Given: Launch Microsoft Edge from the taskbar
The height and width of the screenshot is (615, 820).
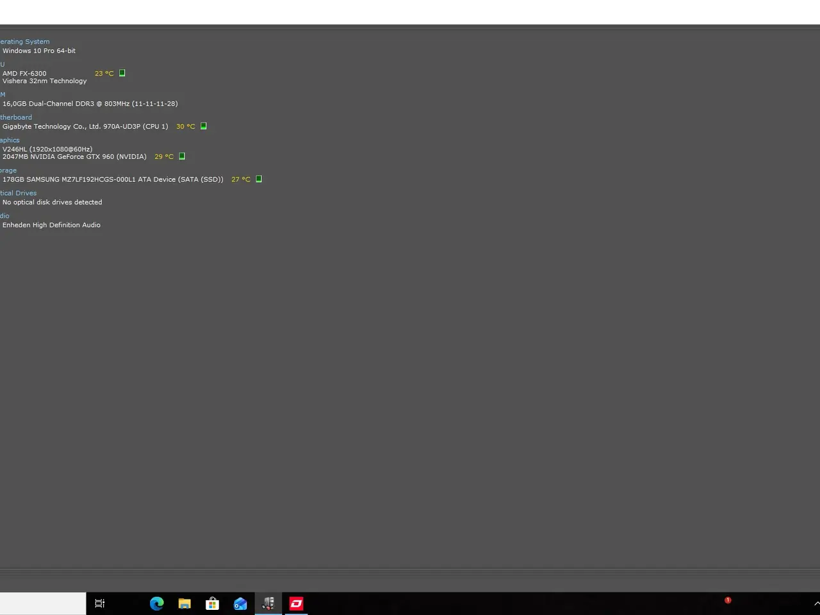Looking at the screenshot, I should click(157, 603).
